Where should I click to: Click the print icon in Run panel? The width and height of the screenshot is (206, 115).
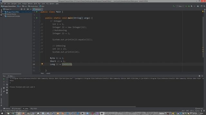coord(7,90)
